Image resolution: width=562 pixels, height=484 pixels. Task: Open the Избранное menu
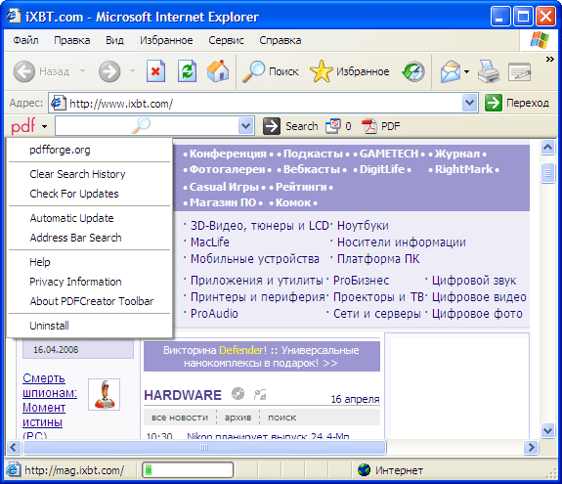point(166,40)
